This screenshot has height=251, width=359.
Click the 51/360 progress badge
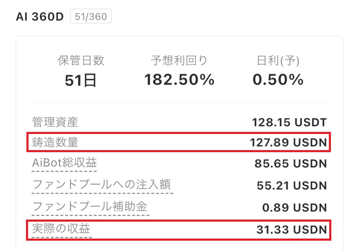[x=91, y=17]
